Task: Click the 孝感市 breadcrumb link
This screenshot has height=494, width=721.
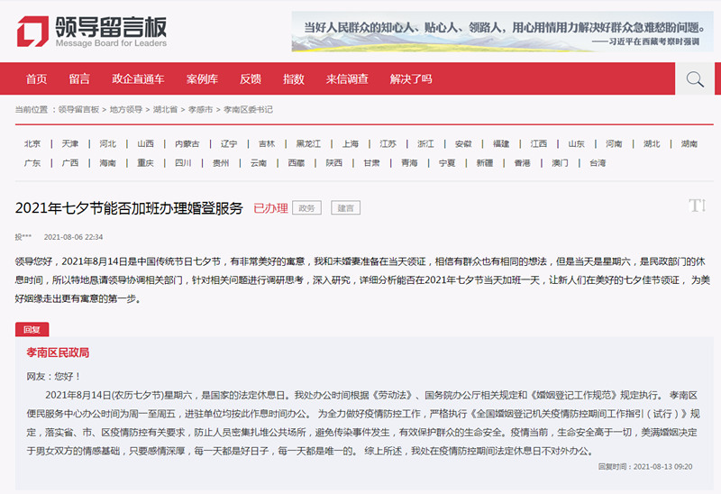Action: [200, 109]
